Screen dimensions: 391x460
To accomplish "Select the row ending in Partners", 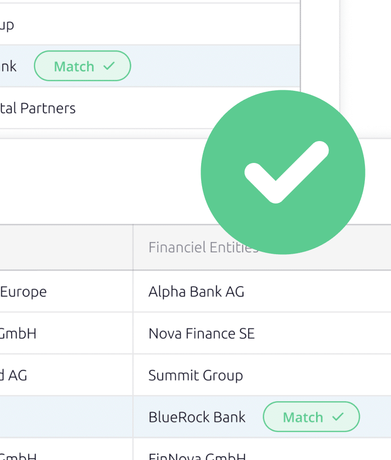I will (x=149, y=108).
